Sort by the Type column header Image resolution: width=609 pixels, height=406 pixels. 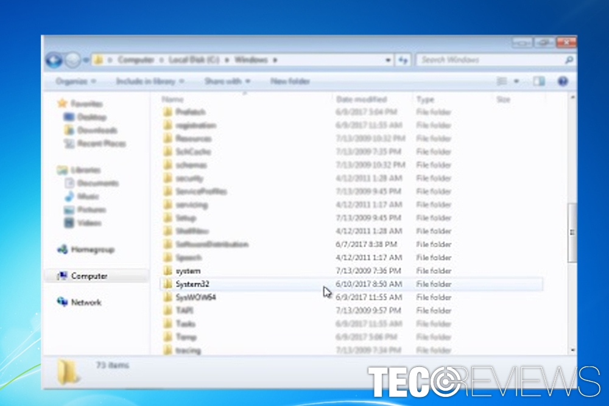[x=425, y=99]
